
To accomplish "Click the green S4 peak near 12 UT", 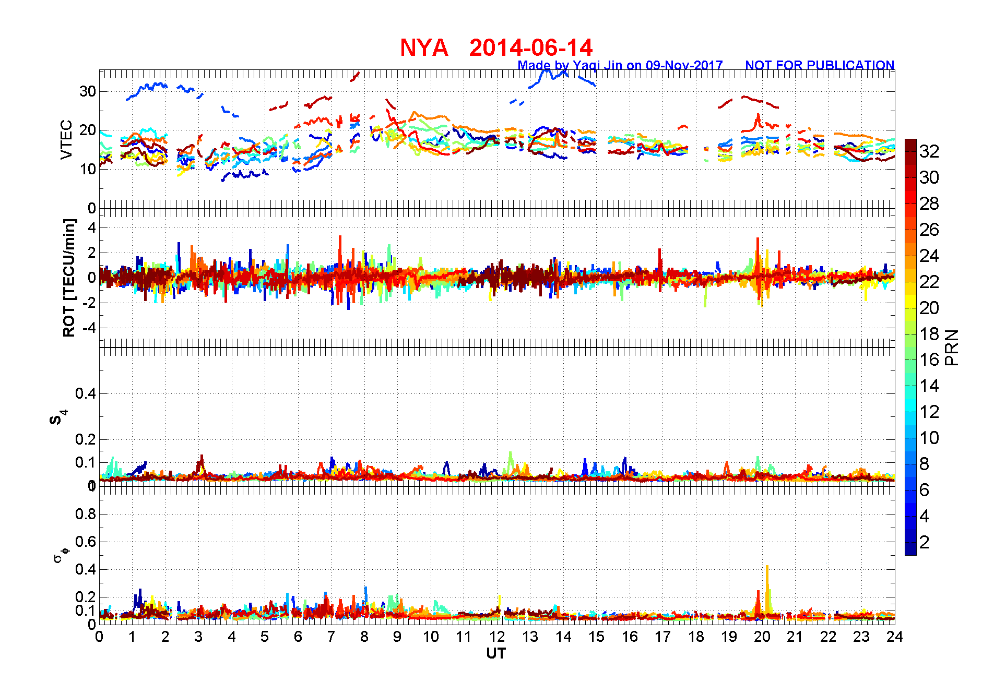I will [x=510, y=462].
